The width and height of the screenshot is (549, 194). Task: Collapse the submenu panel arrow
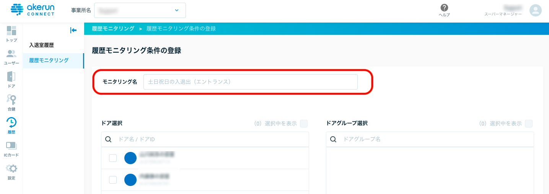(x=73, y=30)
